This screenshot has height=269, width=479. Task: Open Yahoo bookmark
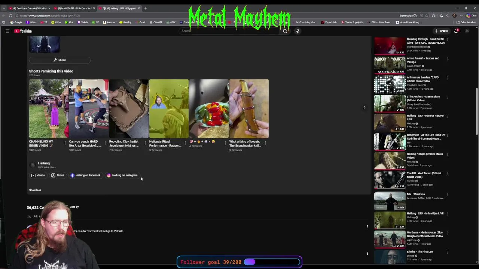pos(31,22)
